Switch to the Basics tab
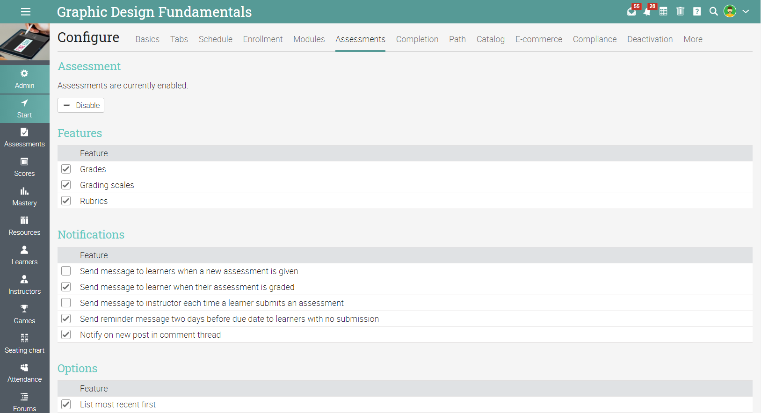 (147, 39)
